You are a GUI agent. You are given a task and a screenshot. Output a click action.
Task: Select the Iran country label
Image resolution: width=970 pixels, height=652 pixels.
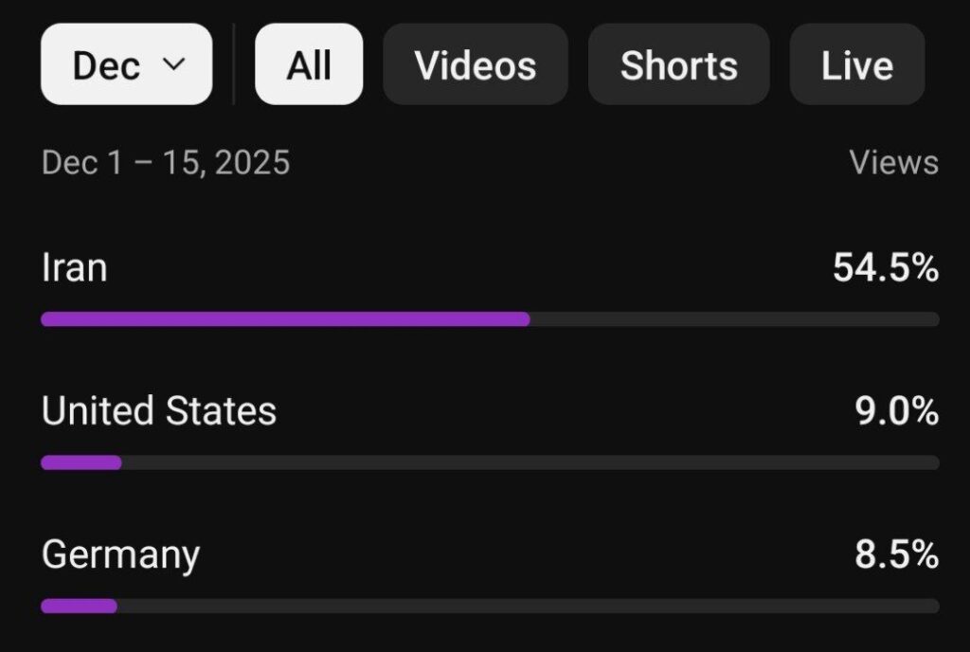(74, 268)
